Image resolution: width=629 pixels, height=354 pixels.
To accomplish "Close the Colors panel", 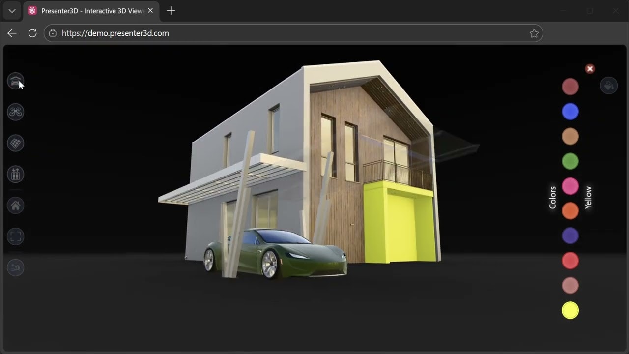I will tap(590, 69).
